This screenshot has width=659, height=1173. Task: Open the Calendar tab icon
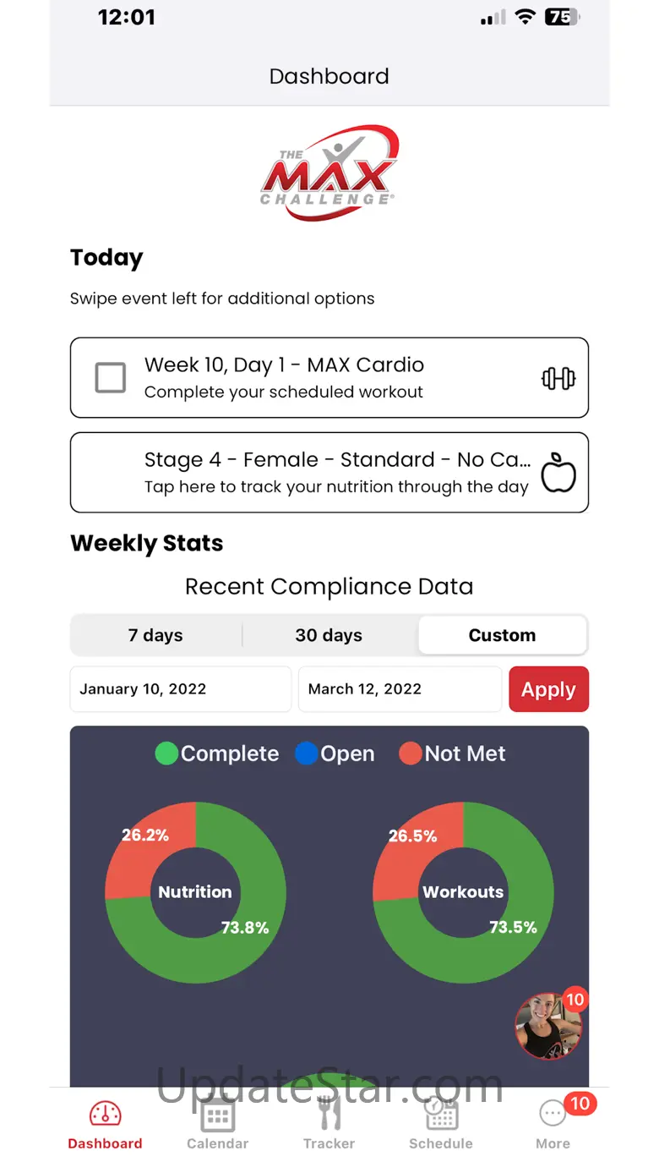tap(217, 1114)
